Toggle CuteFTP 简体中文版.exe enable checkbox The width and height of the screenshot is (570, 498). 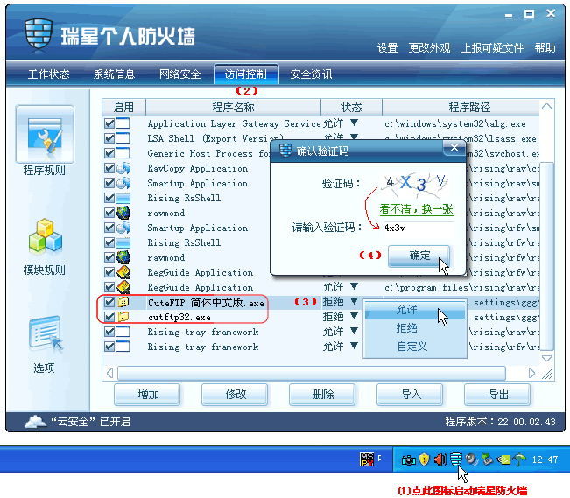(109, 302)
